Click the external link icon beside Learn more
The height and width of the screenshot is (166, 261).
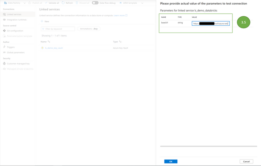click(x=127, y=15)
